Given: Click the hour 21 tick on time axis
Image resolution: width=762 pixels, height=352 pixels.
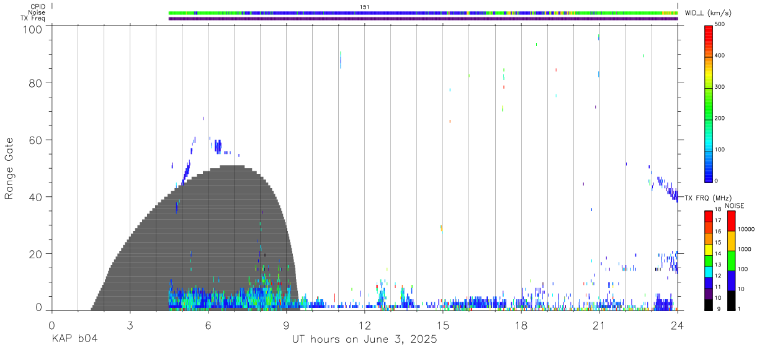Looking at the screenshot, I should coord(599,325).
